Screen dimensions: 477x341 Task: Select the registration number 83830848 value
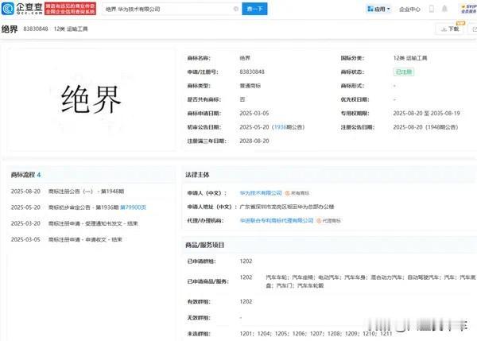click(252, 72)
